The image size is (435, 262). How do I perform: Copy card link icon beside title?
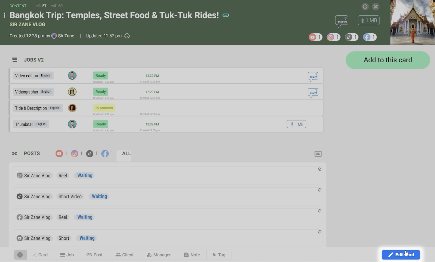(x=226, y=15)
